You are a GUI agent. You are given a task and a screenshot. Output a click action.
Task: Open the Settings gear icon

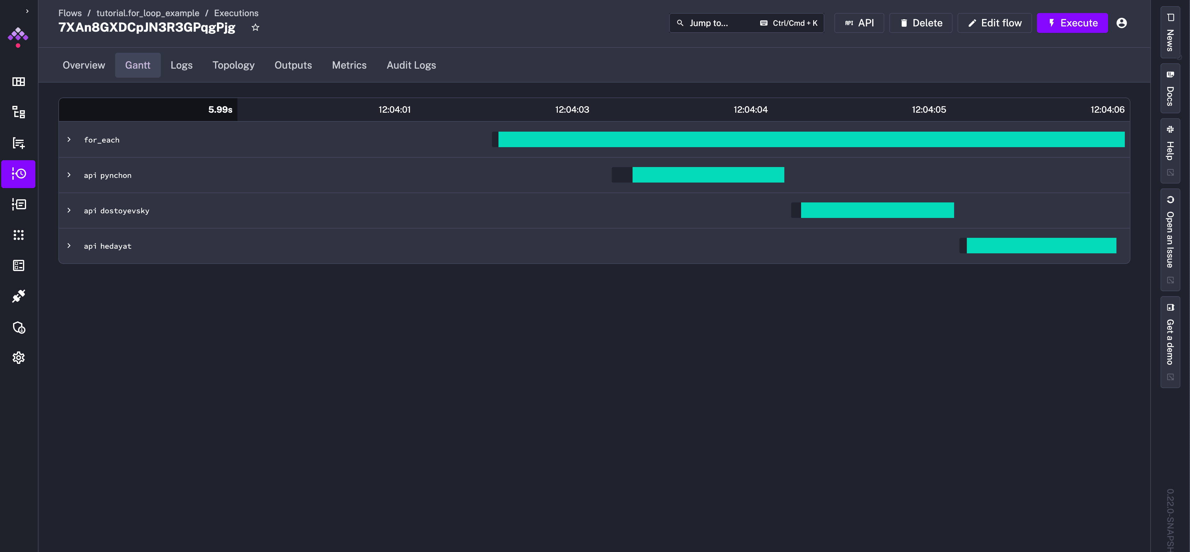coord(19,358)
